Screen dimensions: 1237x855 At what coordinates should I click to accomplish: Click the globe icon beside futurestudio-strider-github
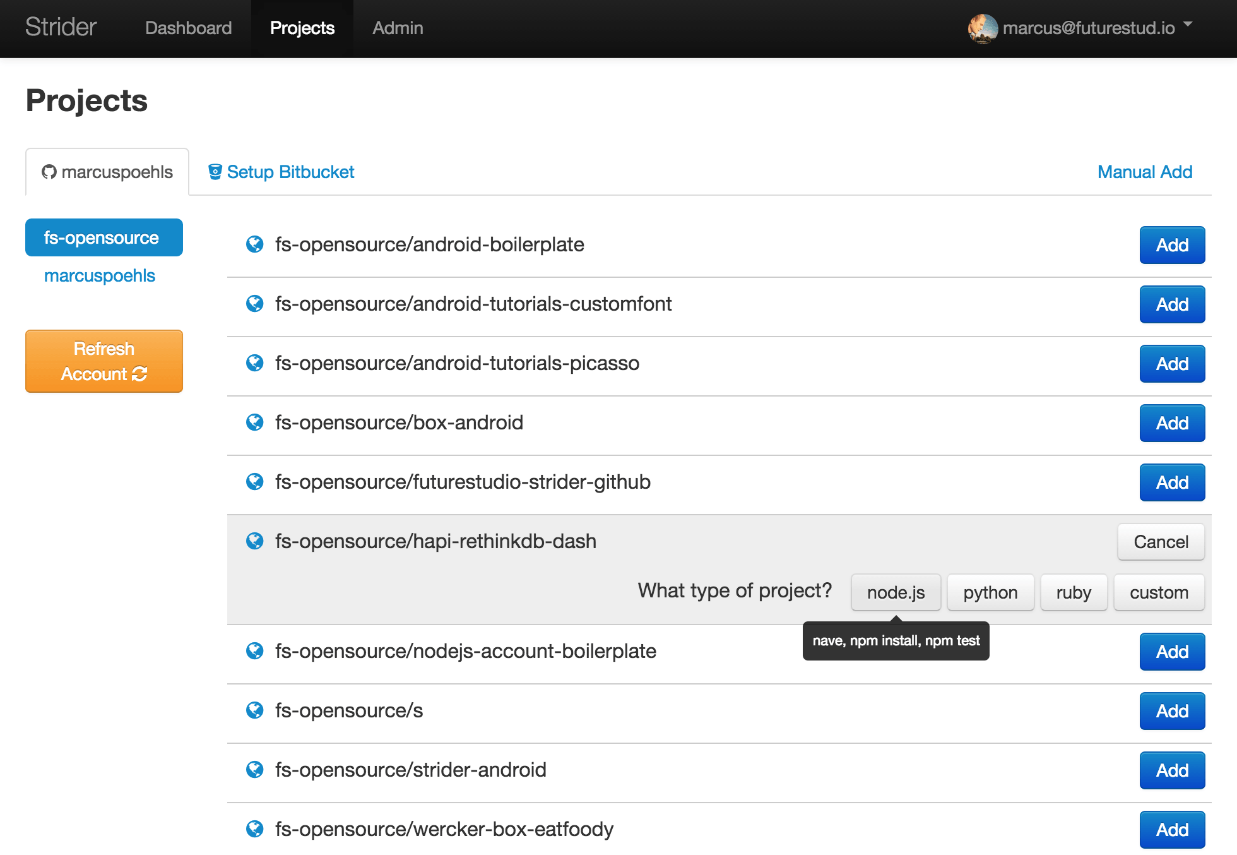255,482
